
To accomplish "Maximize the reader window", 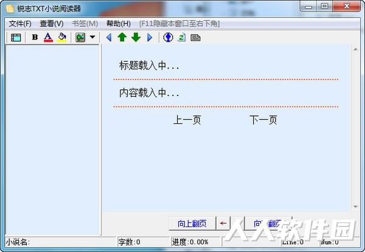I will (x=324, y=7).
